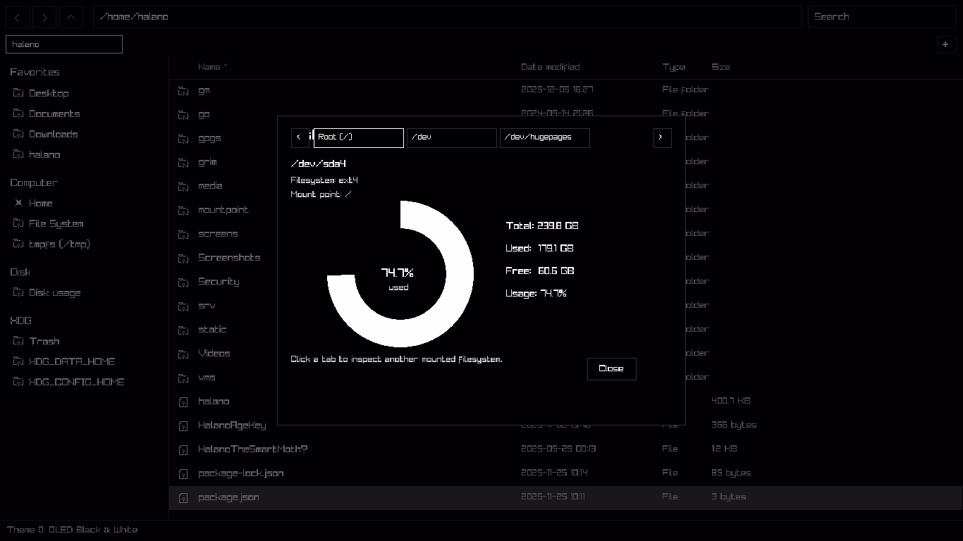Image resolution: width=963 pixels, height=541 pixels.
Task: Add new tab with plus icon
Action: (945, 44)
